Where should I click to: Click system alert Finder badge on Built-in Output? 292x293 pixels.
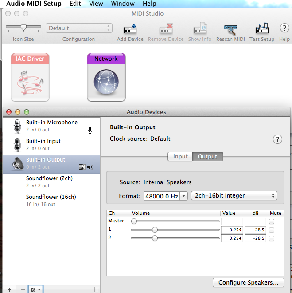tap(82, 167)
